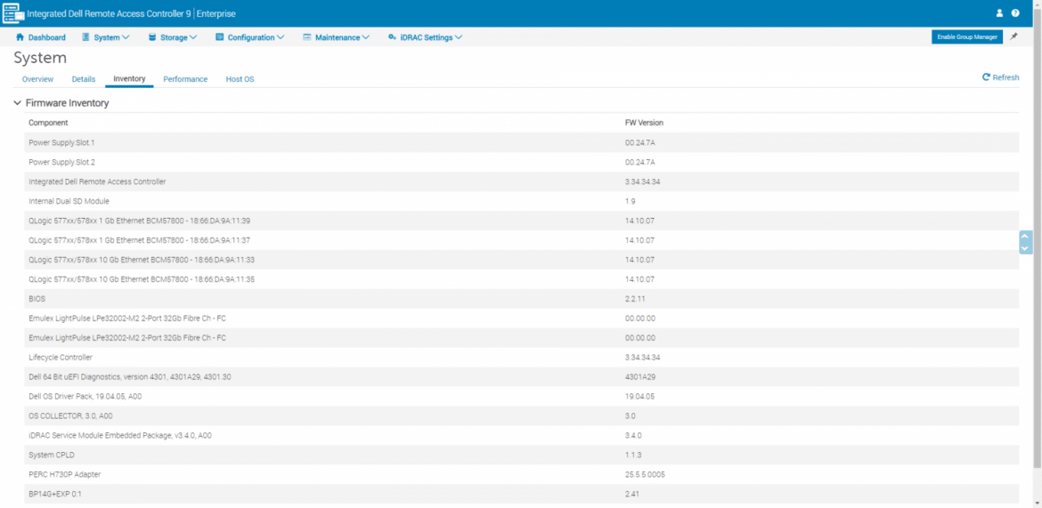The height and width of the screenshot is (508, 1042).
Task: Select the Power Supply.Slot.2 row
Action: tap(522, 162)
